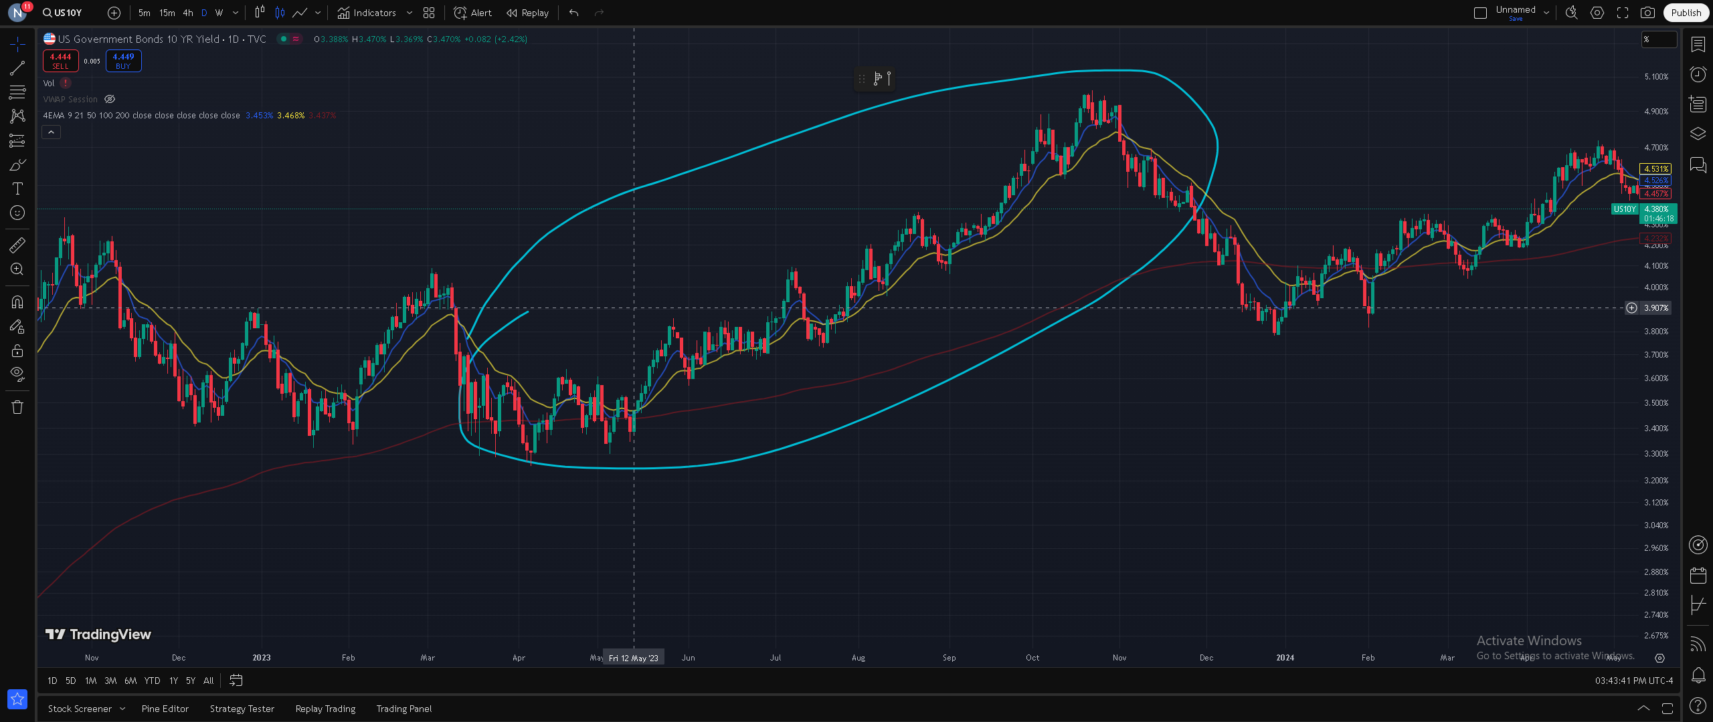Click the Publish button

pyautogui.click(x=1686, y=13)
